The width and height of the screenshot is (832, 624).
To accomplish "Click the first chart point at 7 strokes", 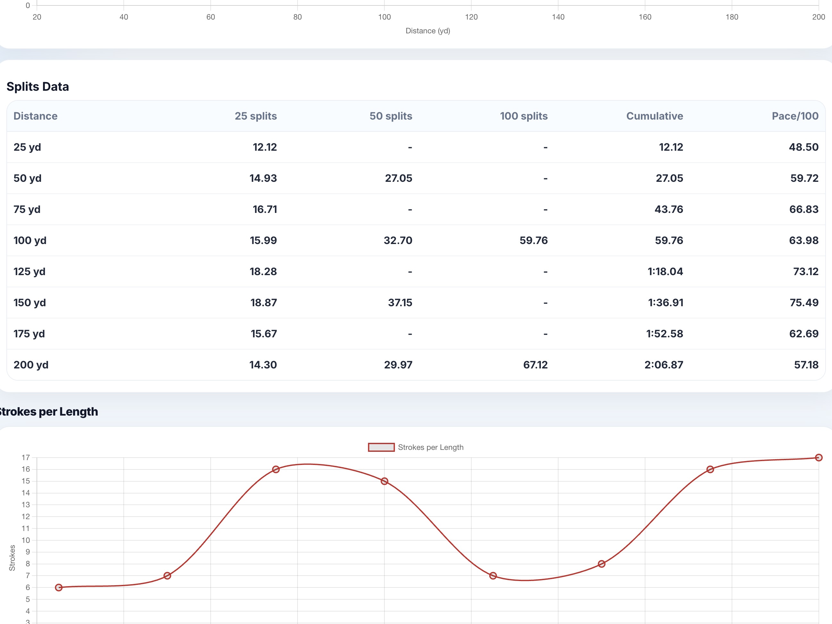I will click(167, 576).
